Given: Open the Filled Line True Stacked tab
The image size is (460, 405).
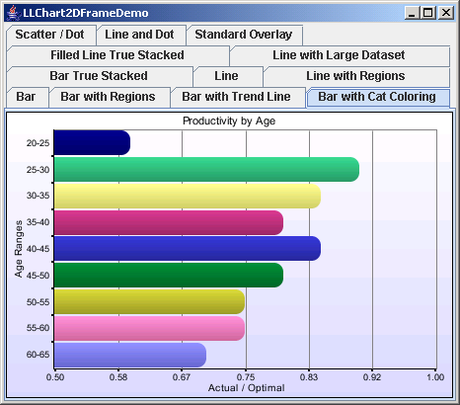Looking at the screenshot, I should point(117,55).
